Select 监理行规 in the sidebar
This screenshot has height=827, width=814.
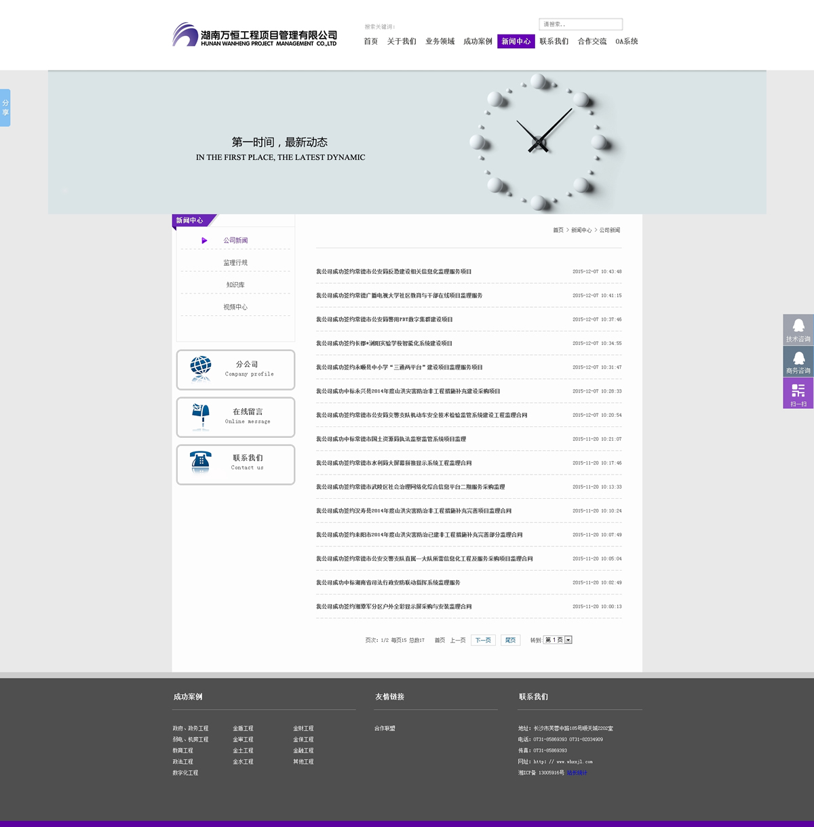coord(235,262)
